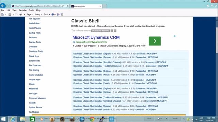Click the blue Help question mark icon

(x=53, y=14)
